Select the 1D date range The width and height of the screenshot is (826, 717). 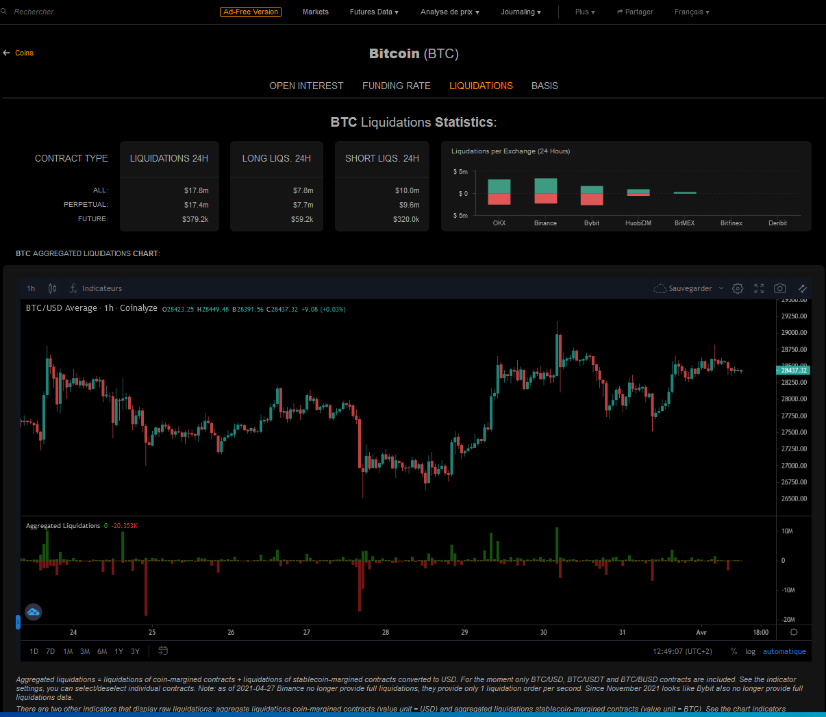click(34, 651)
